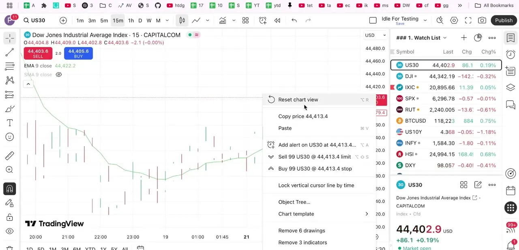Screen dimensions: 519x250
Task: Expand the Chart template submenu
Action: [x=320, y=214]
